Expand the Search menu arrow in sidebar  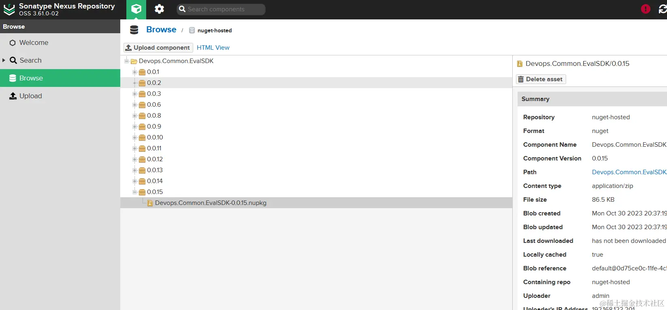pyautogui.click(x=4, y=60)
